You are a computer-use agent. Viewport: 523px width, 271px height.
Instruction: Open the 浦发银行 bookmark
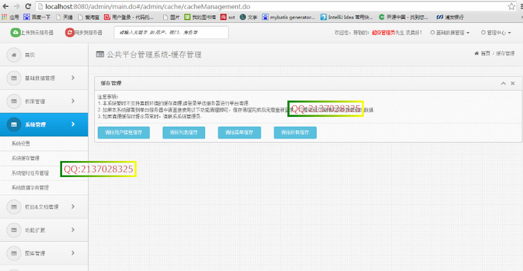pyautogui.click(x=450, y=17)
